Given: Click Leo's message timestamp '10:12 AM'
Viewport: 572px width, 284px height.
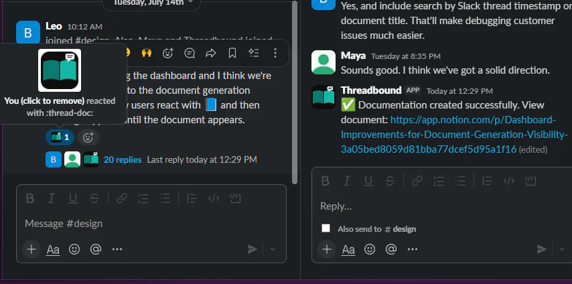Looking at the screenshot, I should [x=84, y=27].
